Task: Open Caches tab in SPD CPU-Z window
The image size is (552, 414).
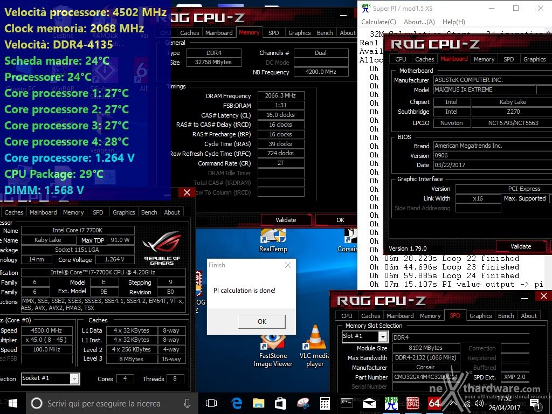Action: pos(371,316)
